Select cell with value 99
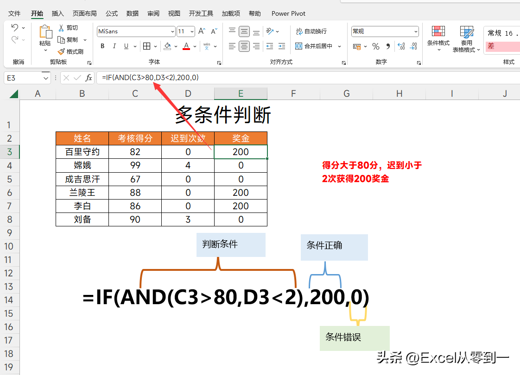The image size is (520, 375). click(135, 165)
